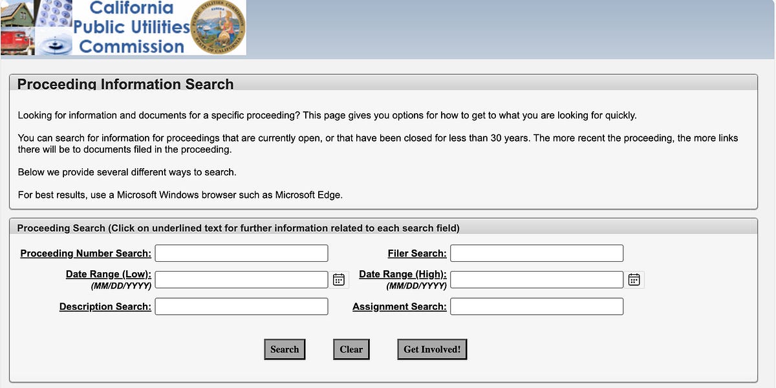Focus the Description Search input box
Screen dimensions: 776x388
pos(242,306)
